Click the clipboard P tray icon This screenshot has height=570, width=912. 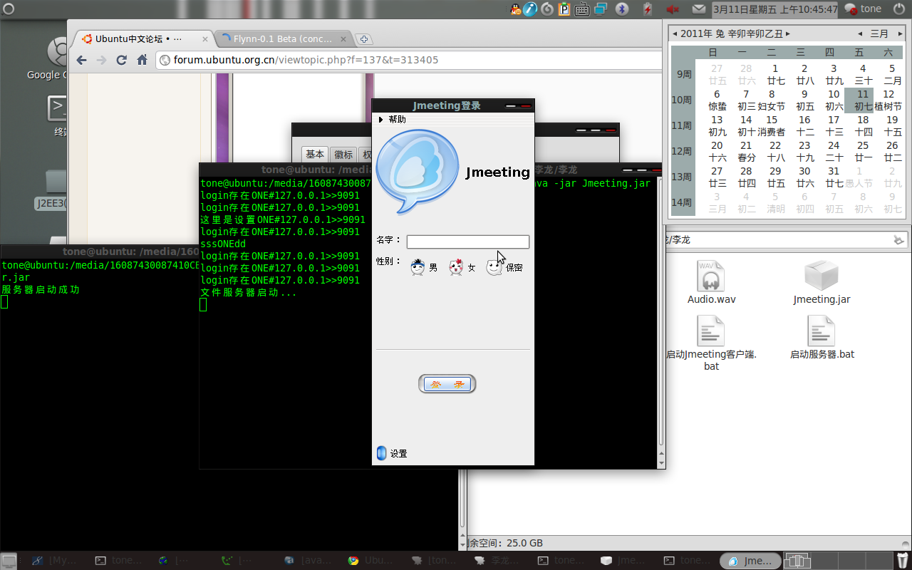coord(564,9)
